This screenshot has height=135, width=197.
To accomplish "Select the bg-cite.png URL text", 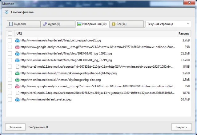I will pos(61,80).
